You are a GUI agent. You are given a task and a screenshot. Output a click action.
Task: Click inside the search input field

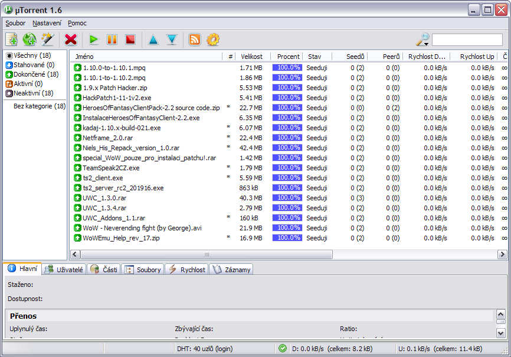click(467, 39)
